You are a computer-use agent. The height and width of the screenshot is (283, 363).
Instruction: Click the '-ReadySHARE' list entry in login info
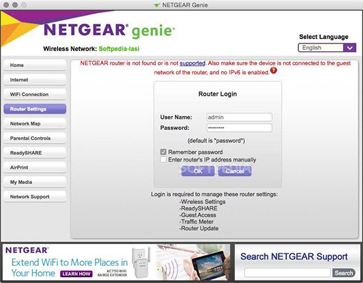[199, 208]
